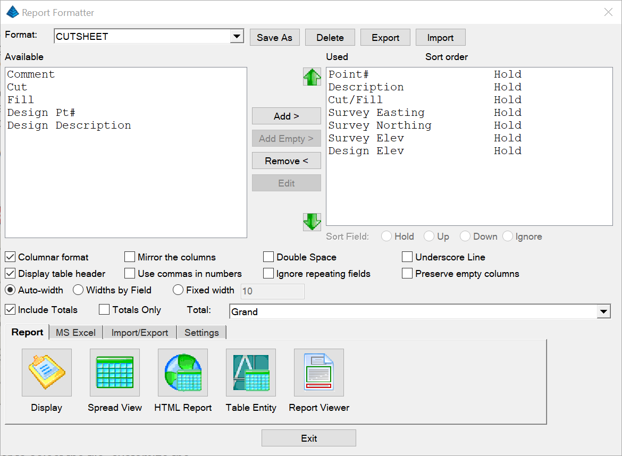Viewport: 622px width, 456px height.
Task: Click the Exit button
Action: pyautogui.click(x=309, y=438)
